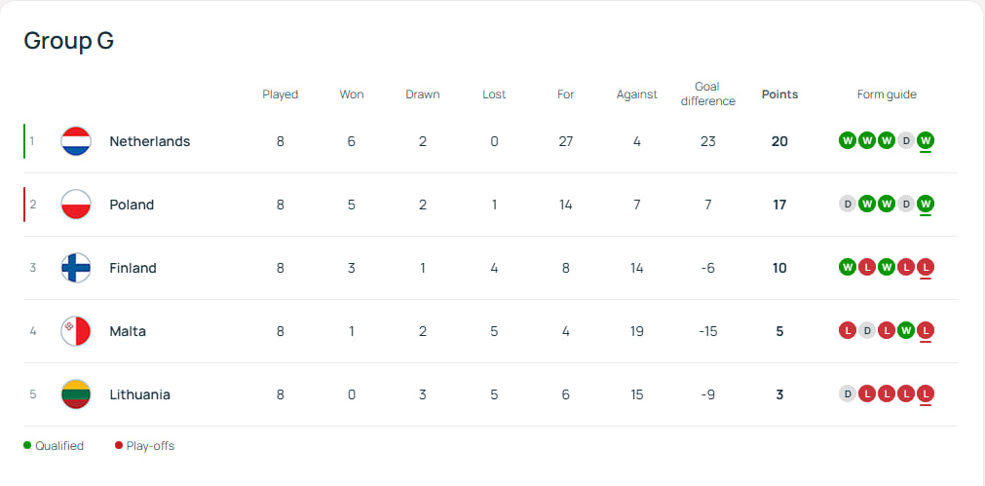This screenshot has height=486, width=985.
Task: Click the Lithuania flag icon
Action: pyautogui.click(x=76, y=394)
